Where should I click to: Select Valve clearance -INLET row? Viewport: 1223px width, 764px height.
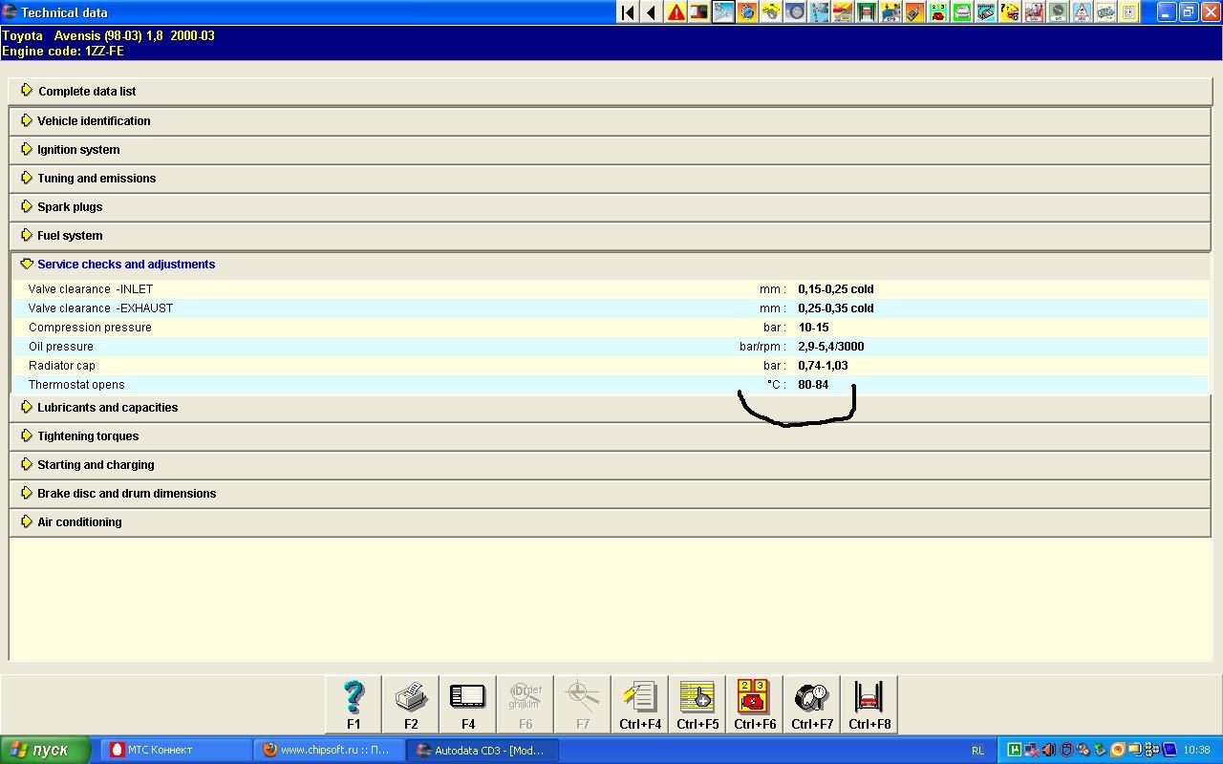(610, 288)
